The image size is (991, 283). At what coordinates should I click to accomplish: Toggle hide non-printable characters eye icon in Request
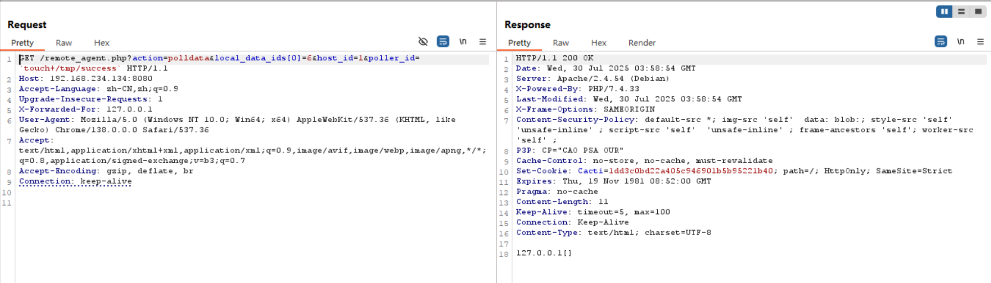click(423, 42)
